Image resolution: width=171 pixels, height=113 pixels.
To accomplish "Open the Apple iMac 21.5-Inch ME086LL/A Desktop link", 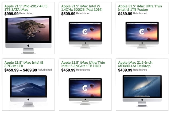I will click(135, 64).
